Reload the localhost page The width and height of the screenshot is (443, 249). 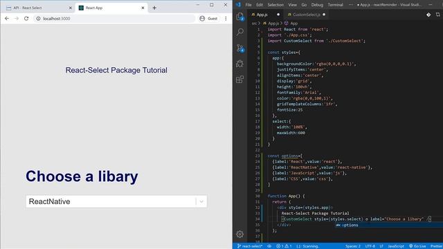click(x=26, y=19)
